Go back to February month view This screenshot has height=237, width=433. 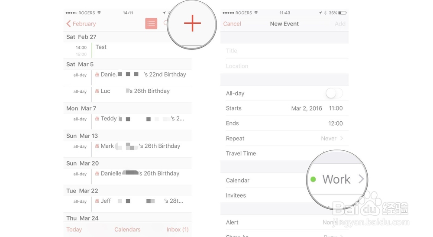click(81, 24)
